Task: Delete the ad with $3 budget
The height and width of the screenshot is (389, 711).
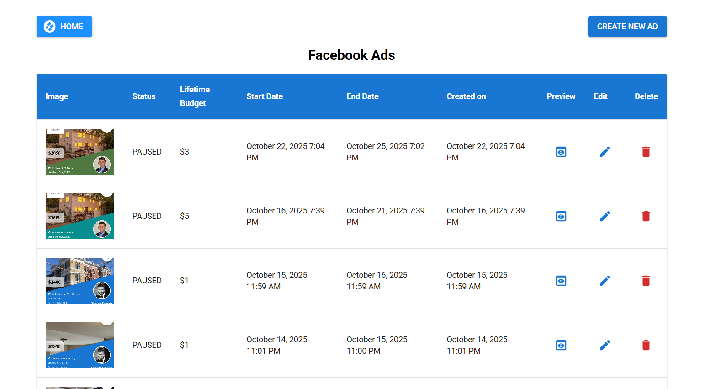Action: tap(646, 152)
